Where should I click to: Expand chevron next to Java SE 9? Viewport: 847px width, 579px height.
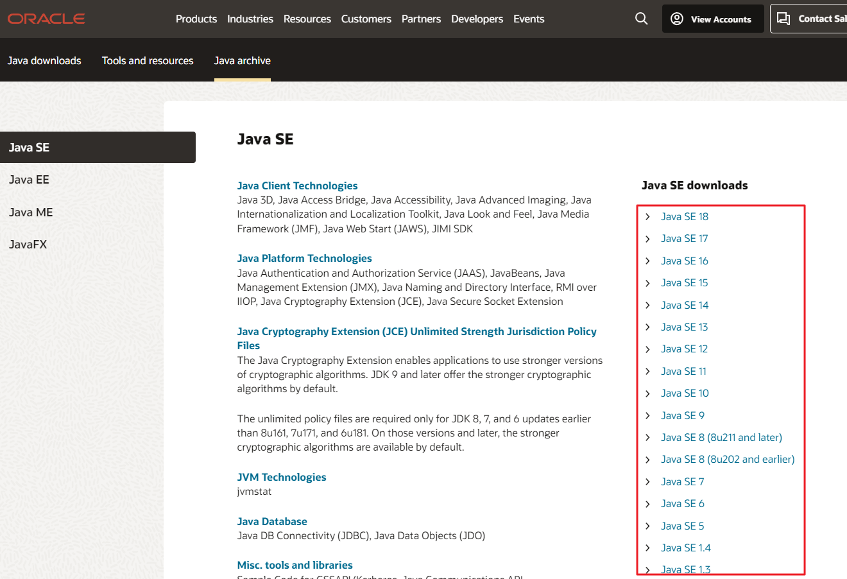pos(647,415)
